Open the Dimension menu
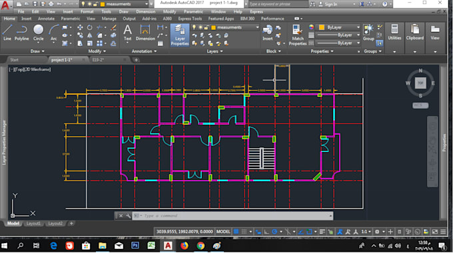Image resolution: width=453 pixels, height=253 pixels. pyautogui.click(x=146, y=12)
